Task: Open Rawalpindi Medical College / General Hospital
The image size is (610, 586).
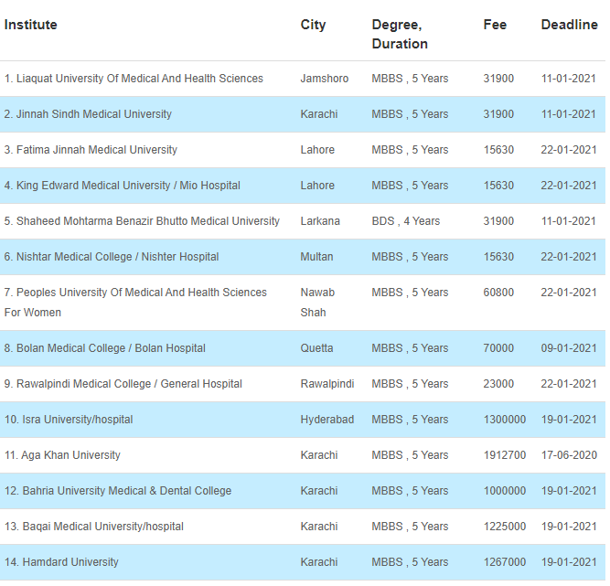Action: pos(123,384)
